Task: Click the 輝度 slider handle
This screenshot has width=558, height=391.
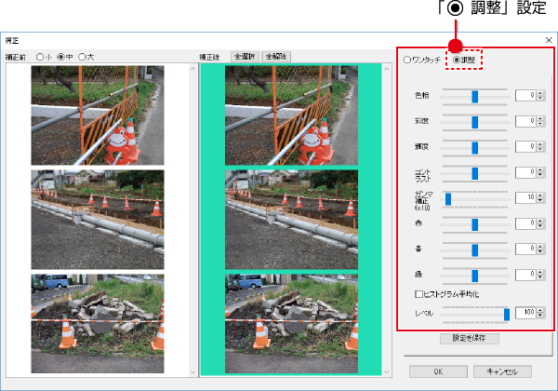Action: [x=474, y=148]
